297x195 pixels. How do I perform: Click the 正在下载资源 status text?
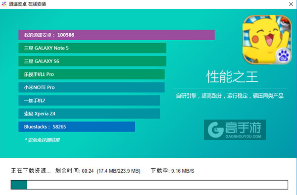coord(31,171)
